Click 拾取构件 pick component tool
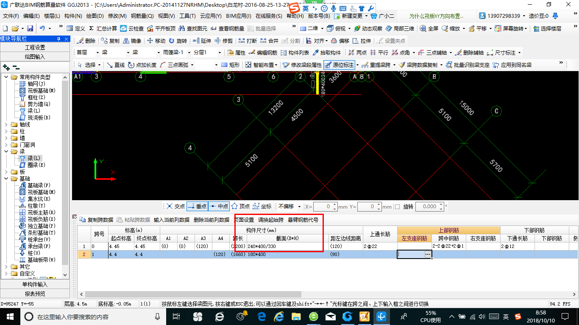 coord(327,53)
